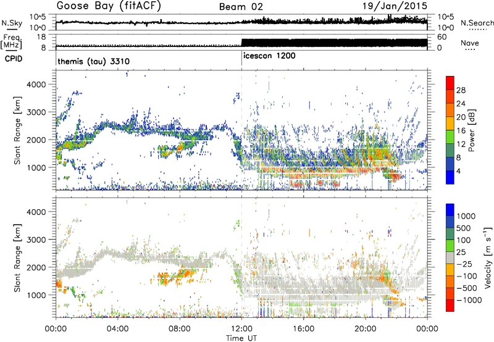Select the "4" power colorbar tick

459,171
